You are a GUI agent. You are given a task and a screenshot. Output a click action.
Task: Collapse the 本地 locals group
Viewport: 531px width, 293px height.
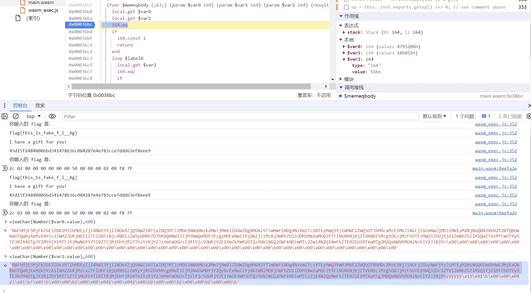pos(341,40)
